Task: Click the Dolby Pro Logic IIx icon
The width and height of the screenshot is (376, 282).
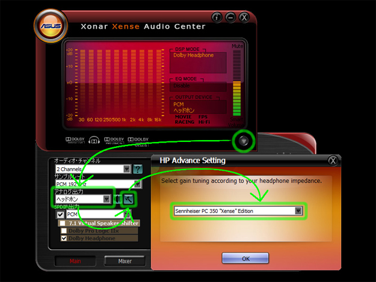Action: coord(114,141)
